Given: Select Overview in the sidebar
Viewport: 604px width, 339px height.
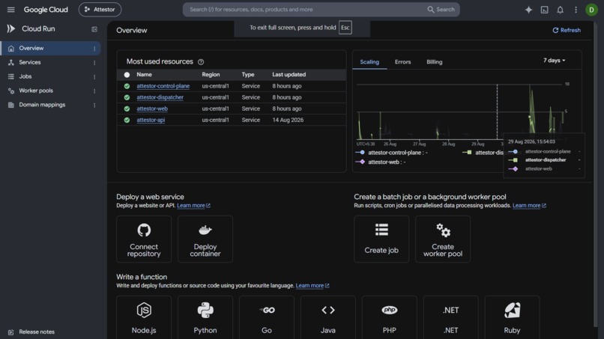Looking at the screenshot, I should (x=50, y=48).
